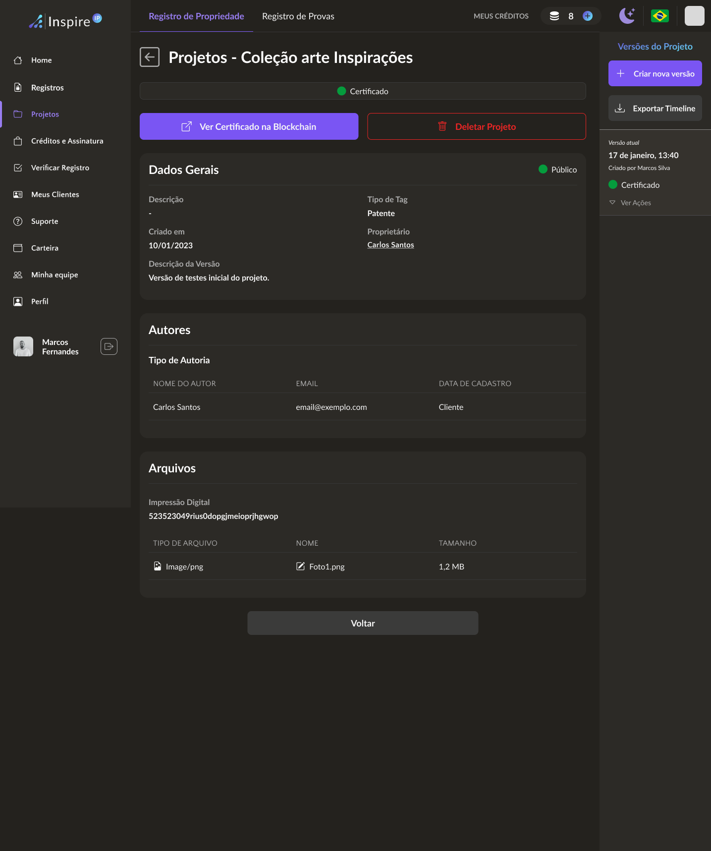Image resolution: width=711 pixels, height=851 pixels.
Task: Click the plus icon to add credits
Action: [588, 16]
